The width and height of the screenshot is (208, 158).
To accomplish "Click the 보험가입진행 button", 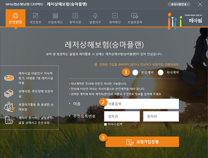I will point(142,142).
